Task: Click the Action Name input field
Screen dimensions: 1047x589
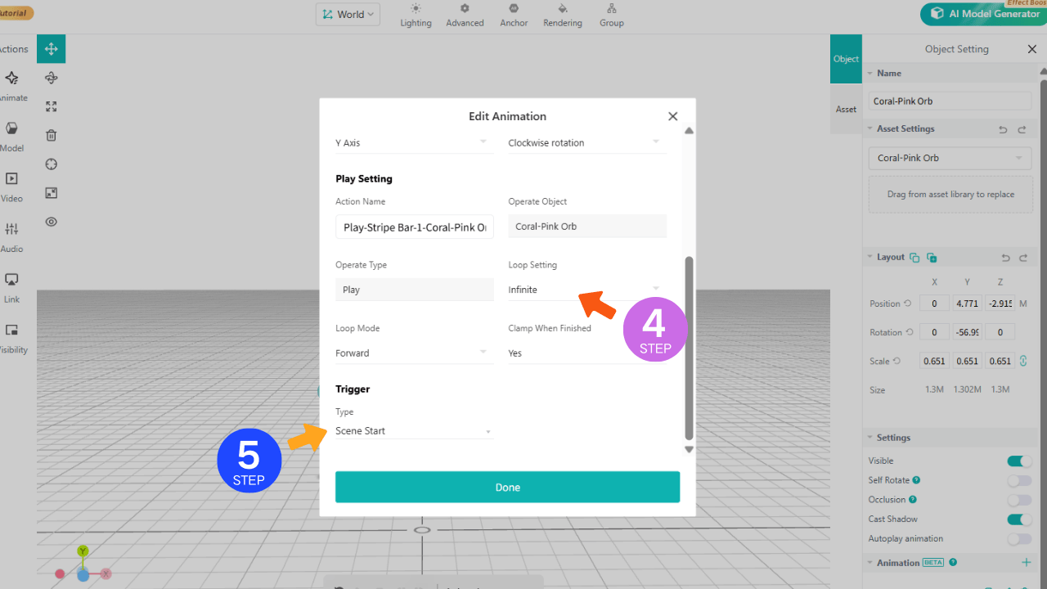Action: tap(414, 227)
